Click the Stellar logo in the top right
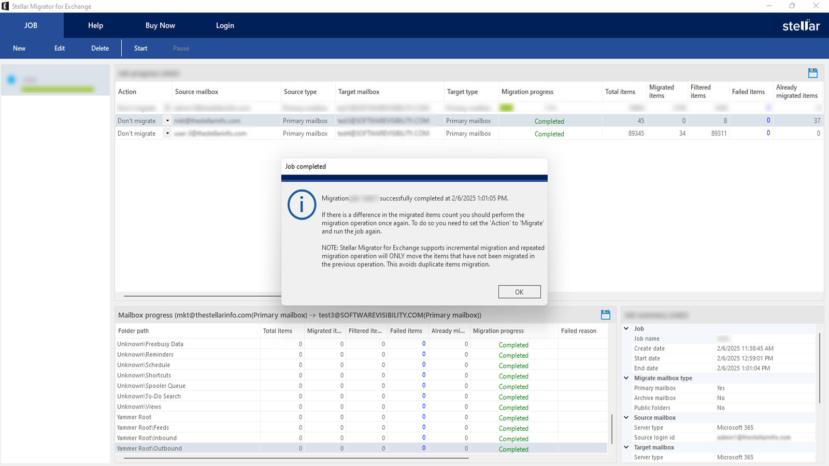Screen dimensions: 829x466 pos(801,25)
